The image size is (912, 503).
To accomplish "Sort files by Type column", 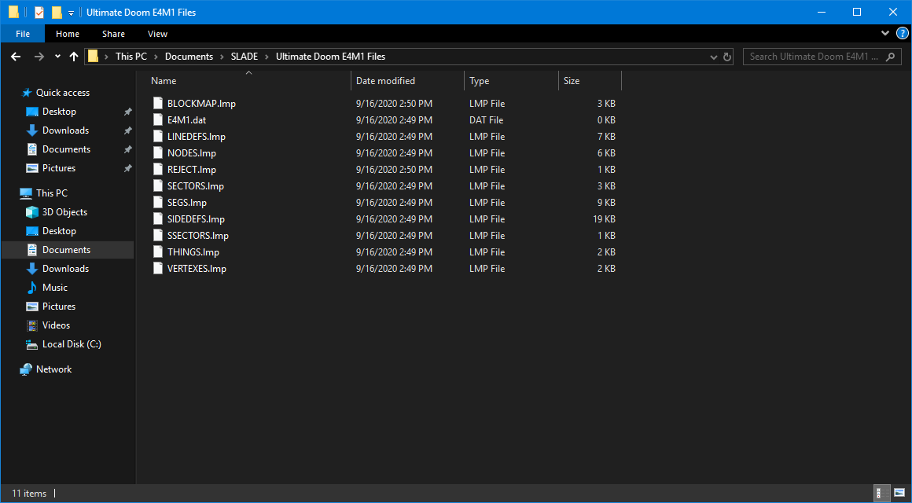I will 511,81.
